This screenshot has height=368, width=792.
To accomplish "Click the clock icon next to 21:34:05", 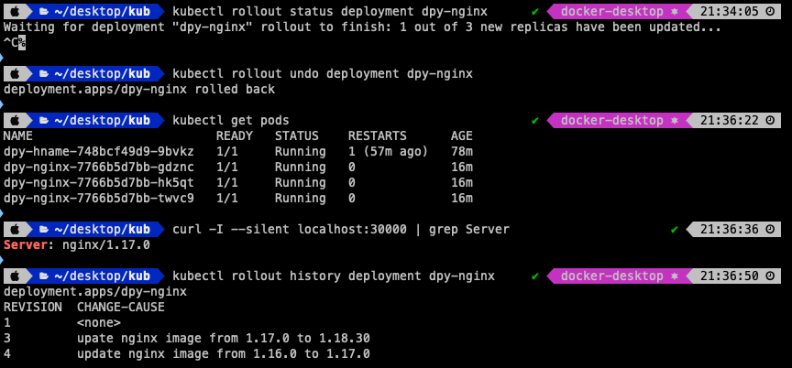I will tap(770, 11).
